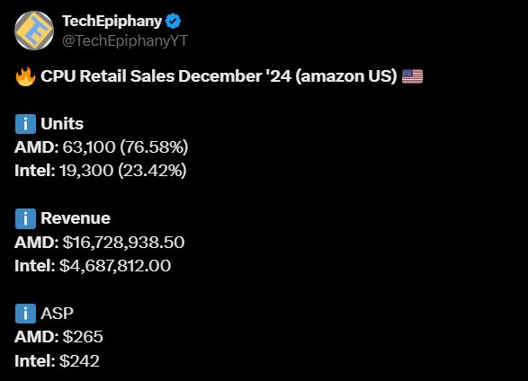This screenshot has height=381, width=528.
Task: Click the CPU Retail Sales December '24 headline
Action: (219, 76)
